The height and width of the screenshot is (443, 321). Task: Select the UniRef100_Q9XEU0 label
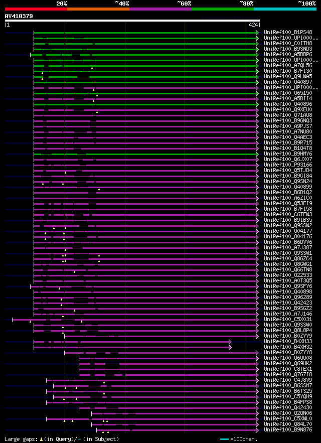[x=288, y=110]
